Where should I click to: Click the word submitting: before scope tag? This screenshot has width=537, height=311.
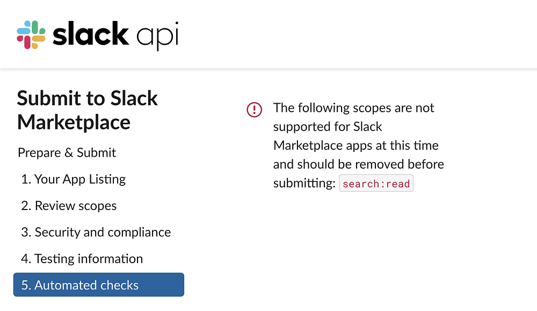point(304,183)
